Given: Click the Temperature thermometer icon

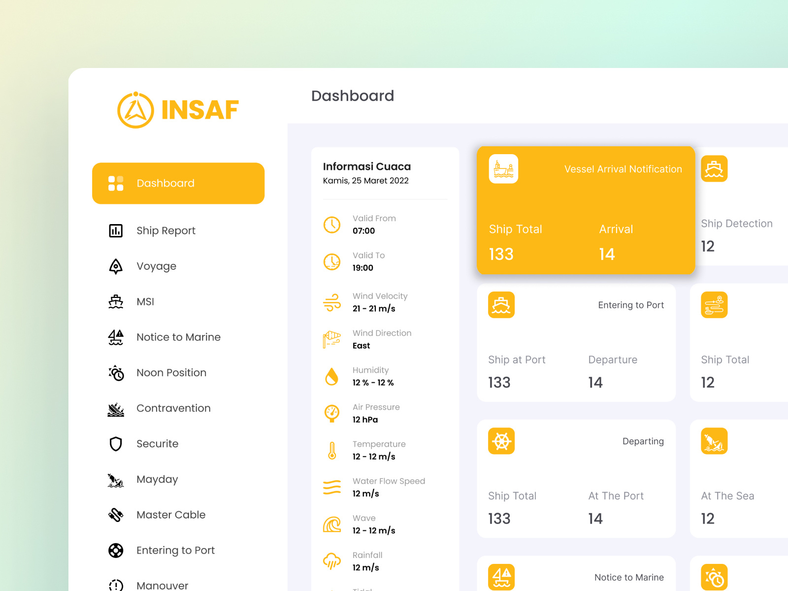Looking at the screenshot, I should (332, 450).
